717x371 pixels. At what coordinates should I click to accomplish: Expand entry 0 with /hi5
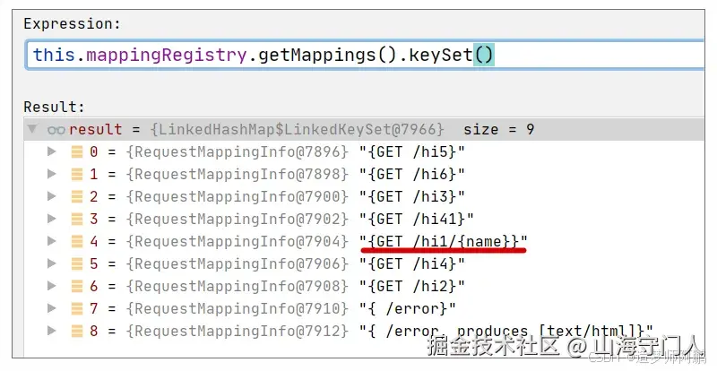coord(52,151)
